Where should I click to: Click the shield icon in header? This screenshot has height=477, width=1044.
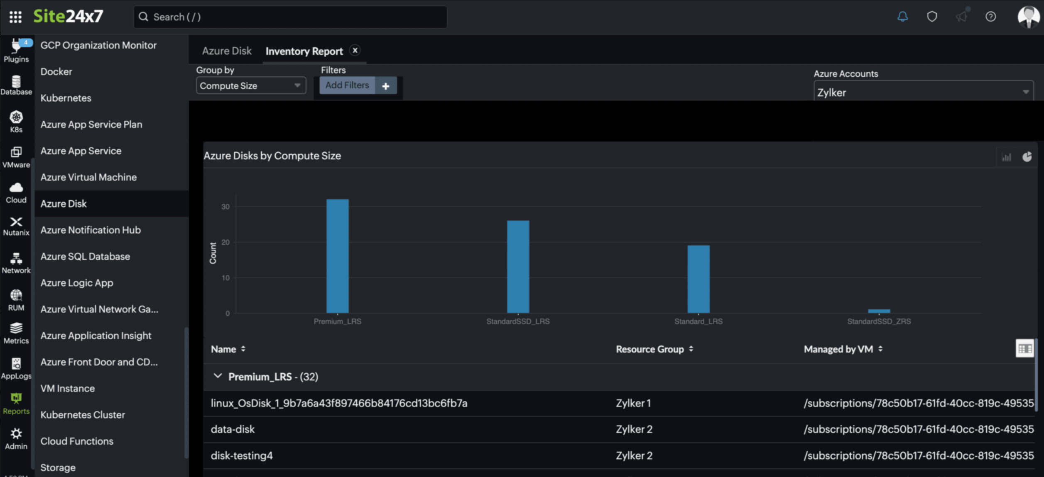(x=932, y=17)
